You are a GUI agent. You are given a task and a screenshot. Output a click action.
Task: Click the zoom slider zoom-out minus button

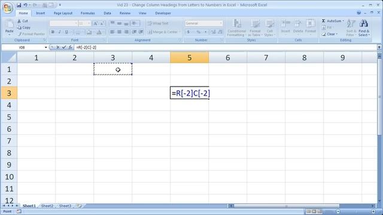tap(338, 211)
